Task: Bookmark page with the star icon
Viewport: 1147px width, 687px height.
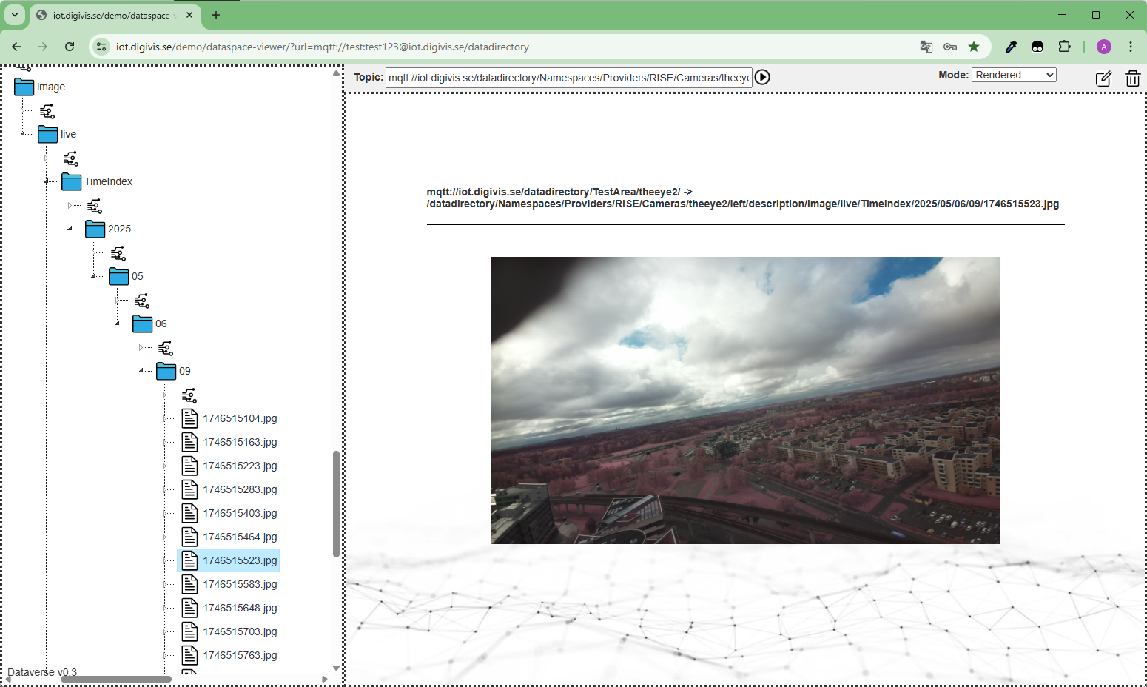Action: (974, 47)
